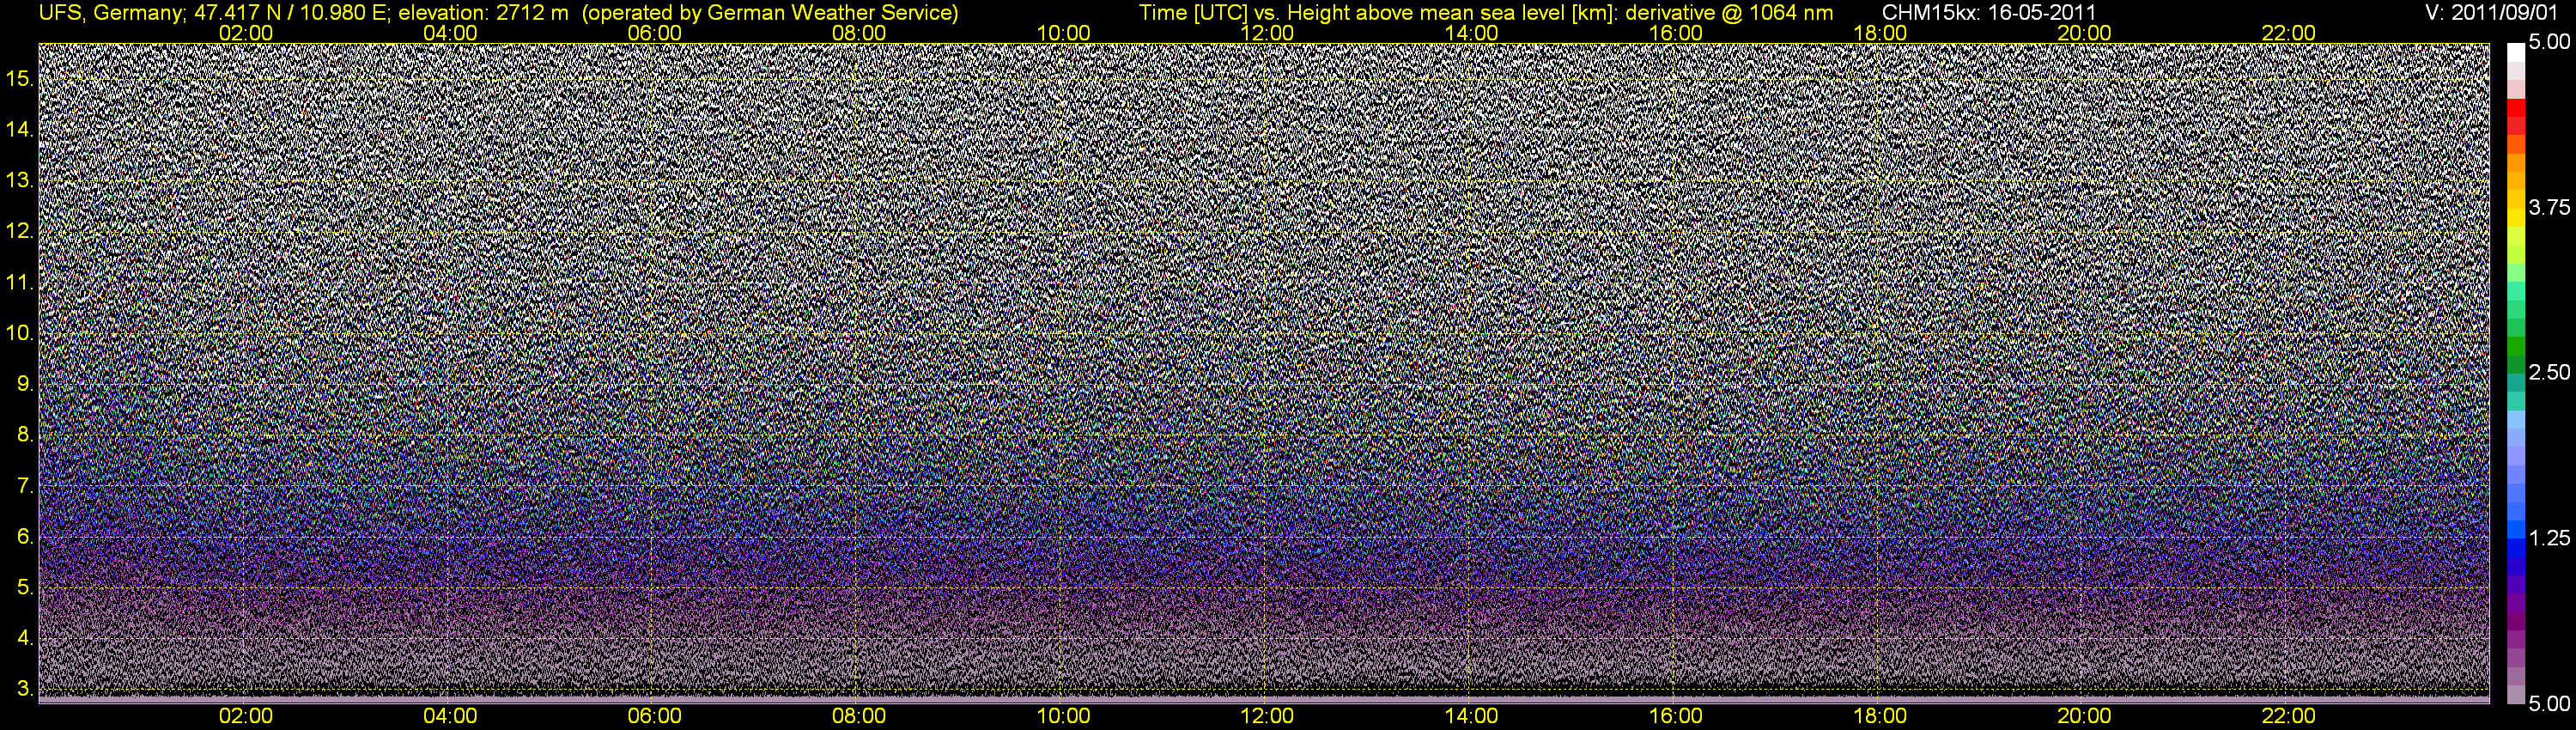Click the station title 'UFS, Germany; 47.417 N / 10.980 E'
The height and width of the screenshot is (730, 2576).
(x=215, y=13)
